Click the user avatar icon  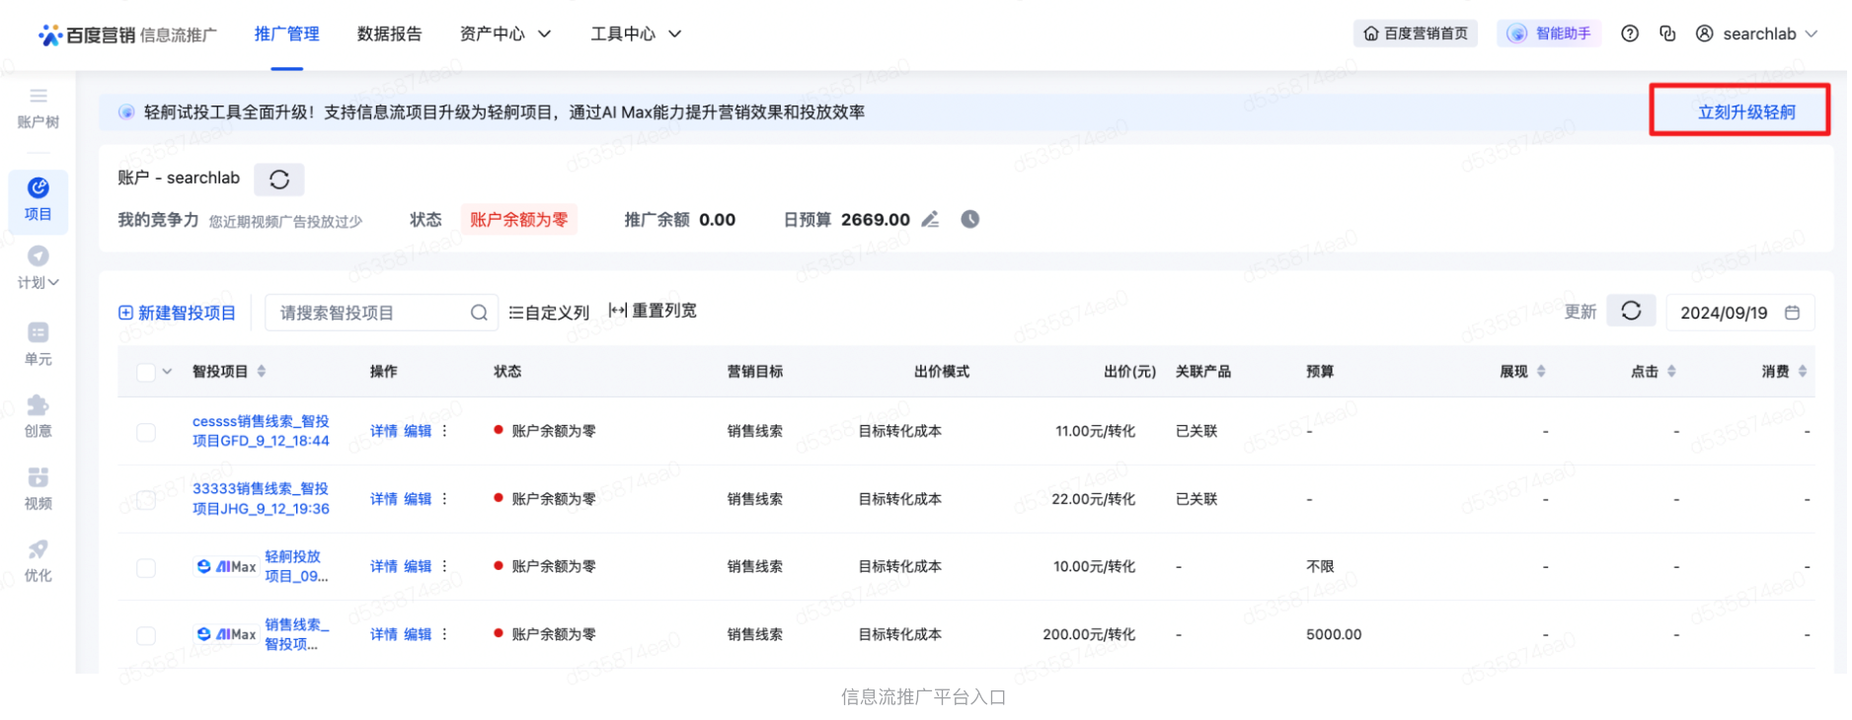1705,34
